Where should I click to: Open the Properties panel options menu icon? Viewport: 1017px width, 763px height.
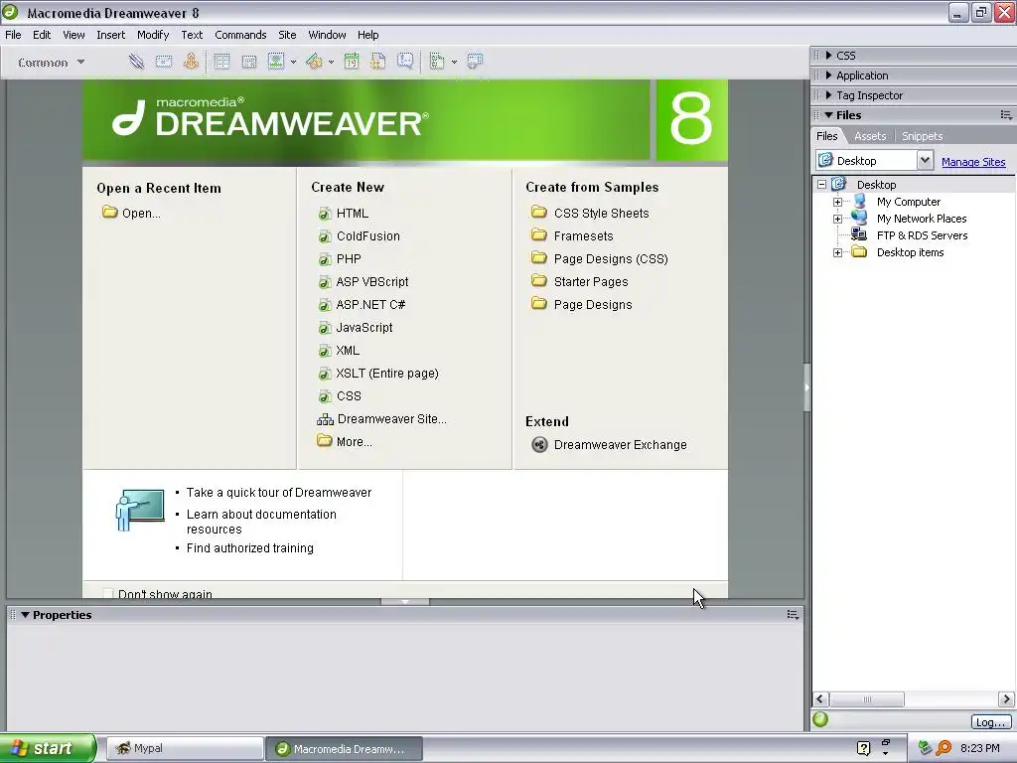pos(793,614)
